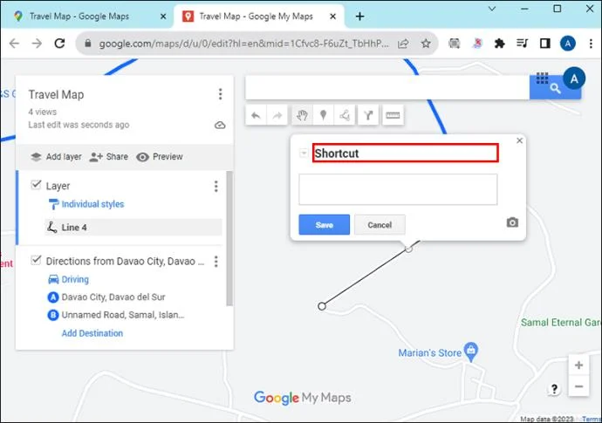Viewport: 602px width, 423px height.
Task: Open the Google apps grid
Action: [542, 78]
